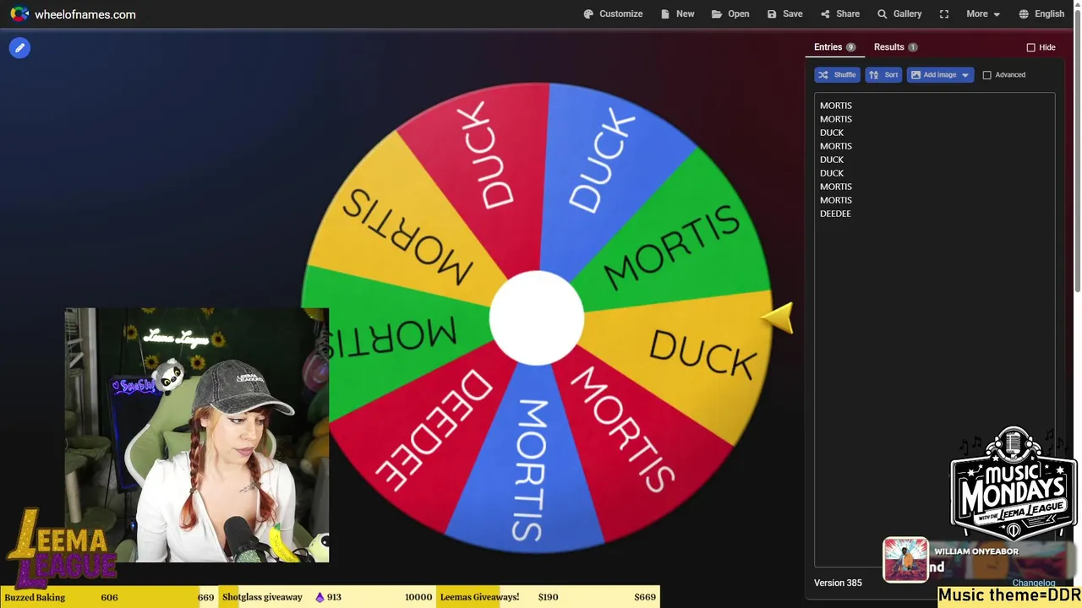The height and width of the screenshot is (608, 1082).
Task: Toggle the Hide checkbox
Action: [1030, 47]
